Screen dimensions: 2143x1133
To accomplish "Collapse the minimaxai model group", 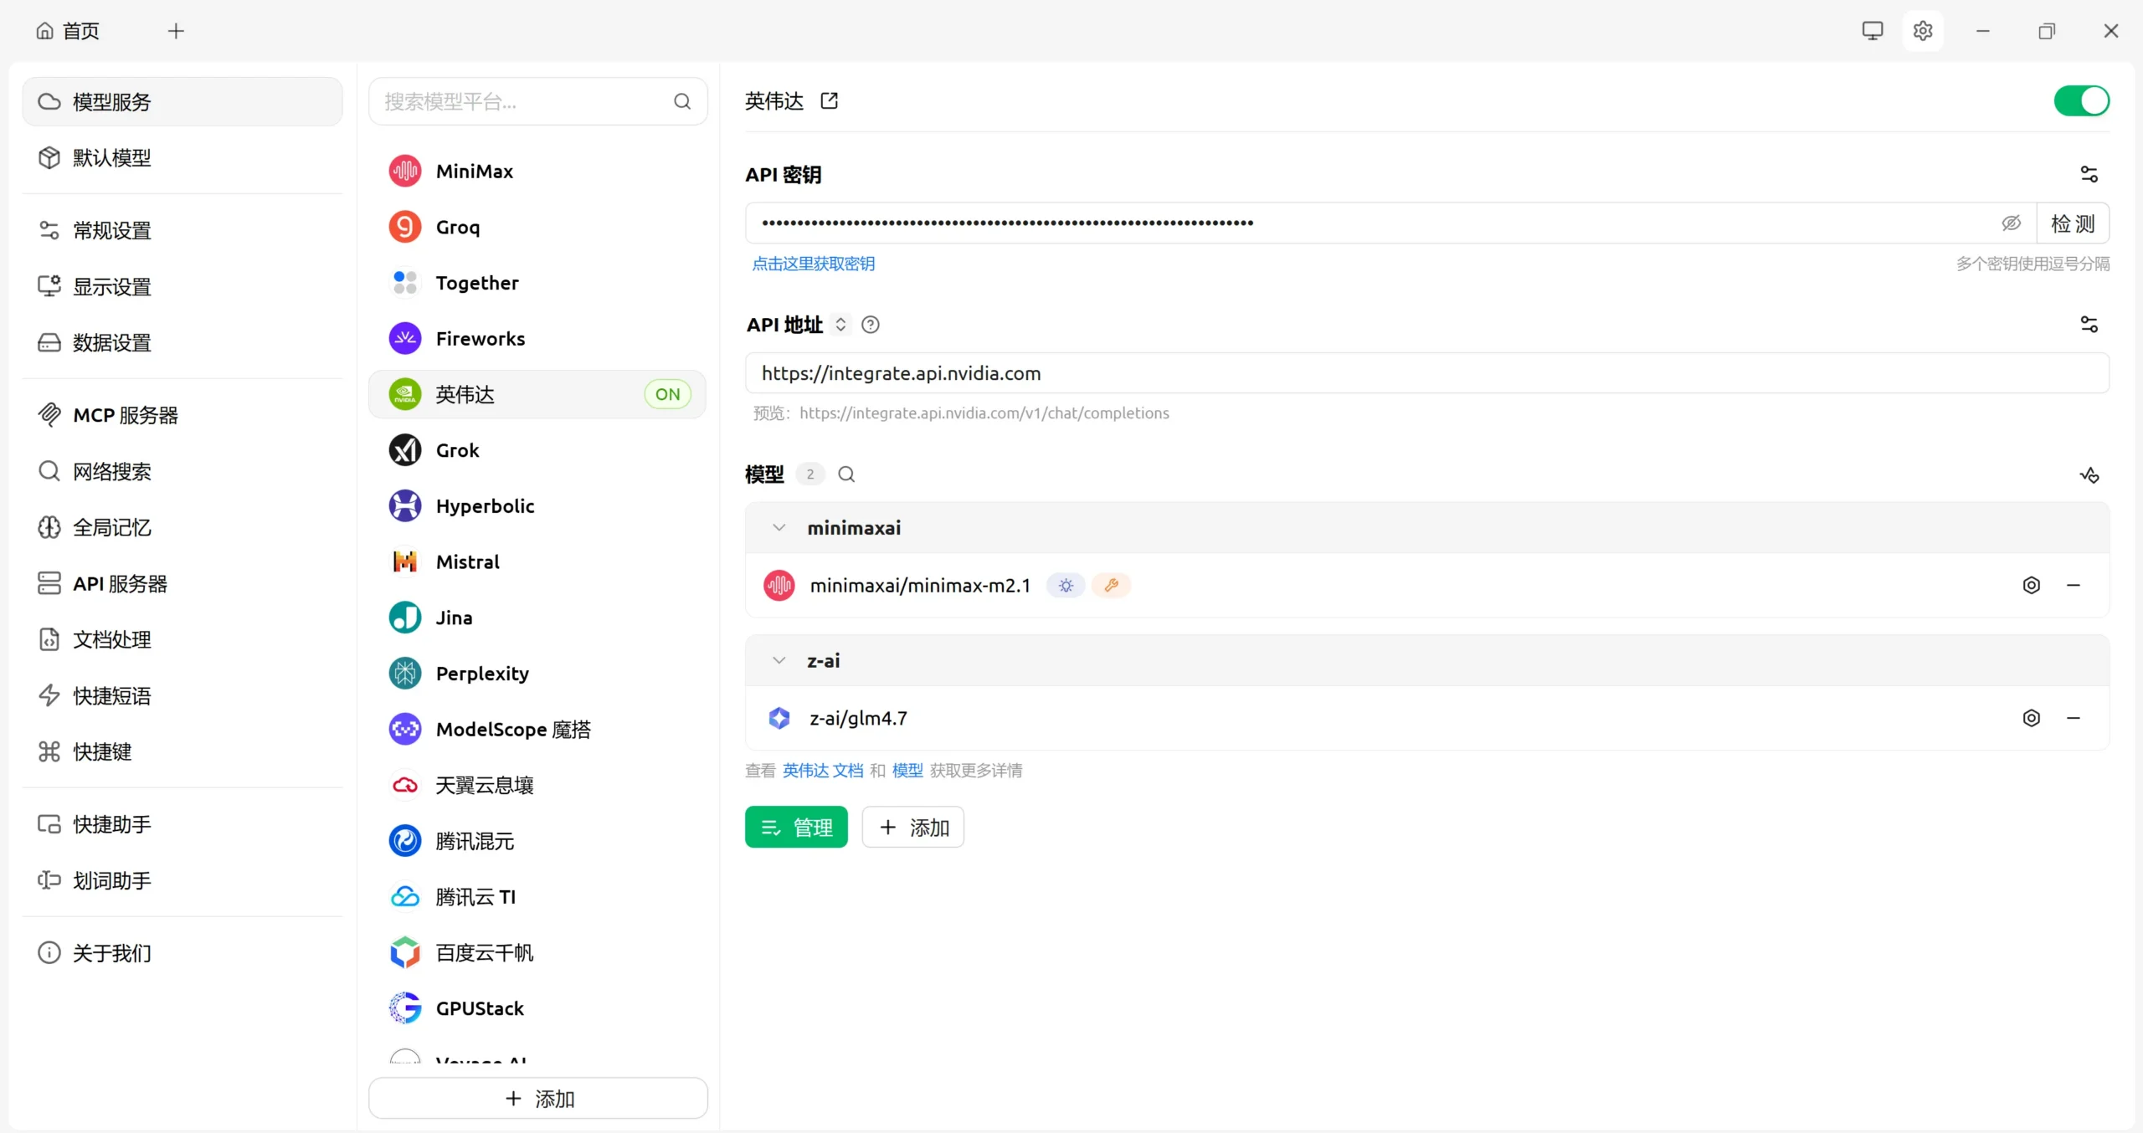I will click(779, 527).
